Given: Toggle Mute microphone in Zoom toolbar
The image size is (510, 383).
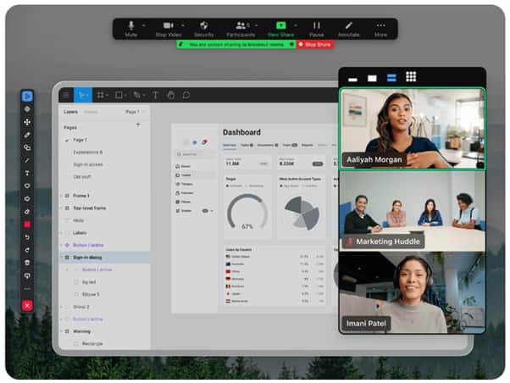Looking at the screenshot, I should point(130,29).
